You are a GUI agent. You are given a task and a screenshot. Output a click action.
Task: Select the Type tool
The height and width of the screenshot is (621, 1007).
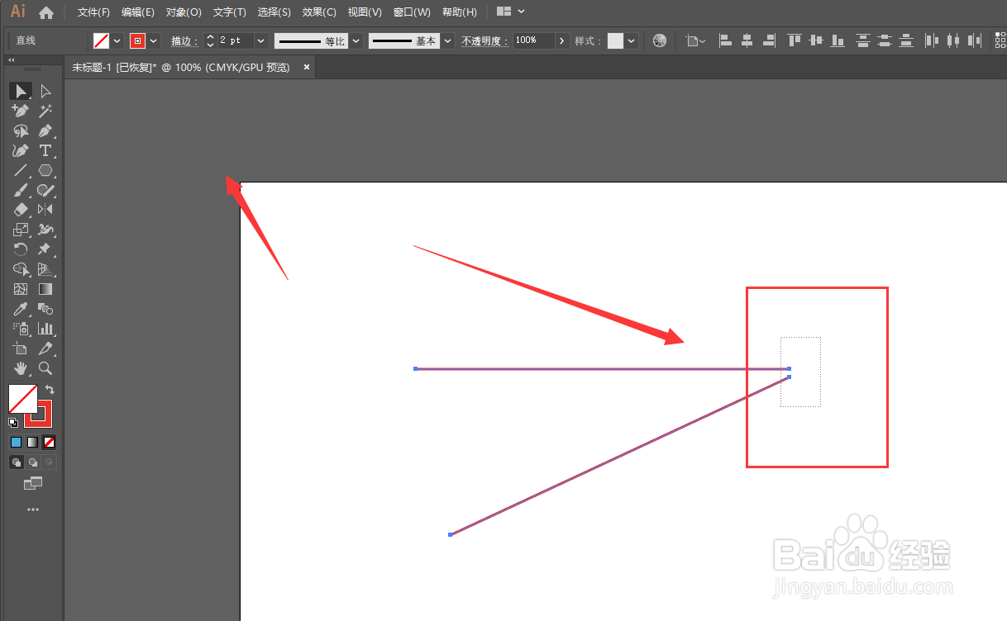coord(45,150)
